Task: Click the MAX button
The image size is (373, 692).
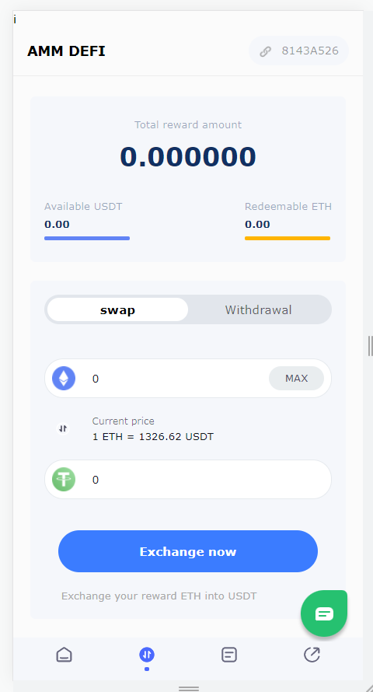Action: 296,378
